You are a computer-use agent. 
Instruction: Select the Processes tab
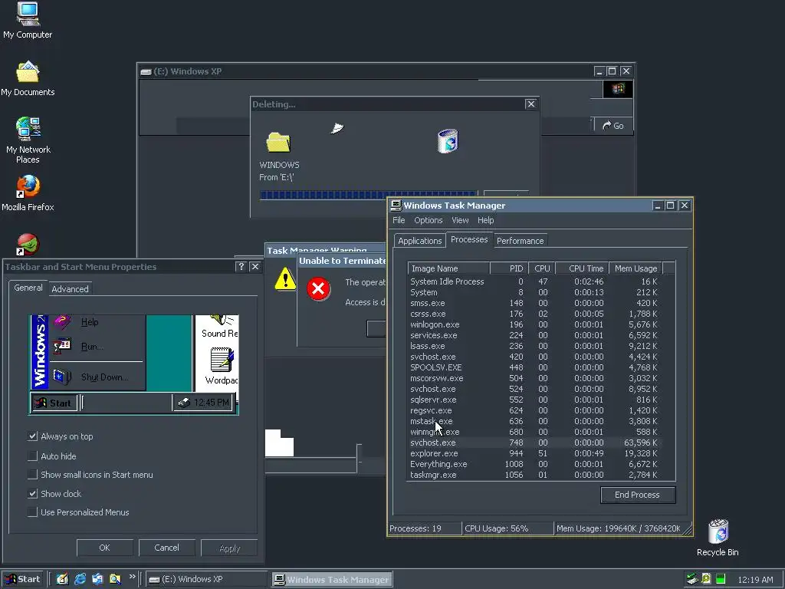(469, 239)
